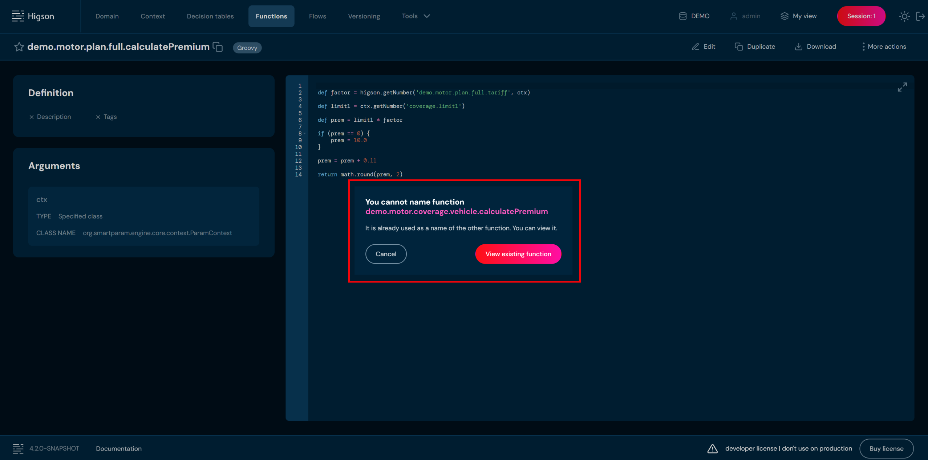This screenshot has width=928, height=460.
Task: Open Duplicate function action
Action: [755, 46]
